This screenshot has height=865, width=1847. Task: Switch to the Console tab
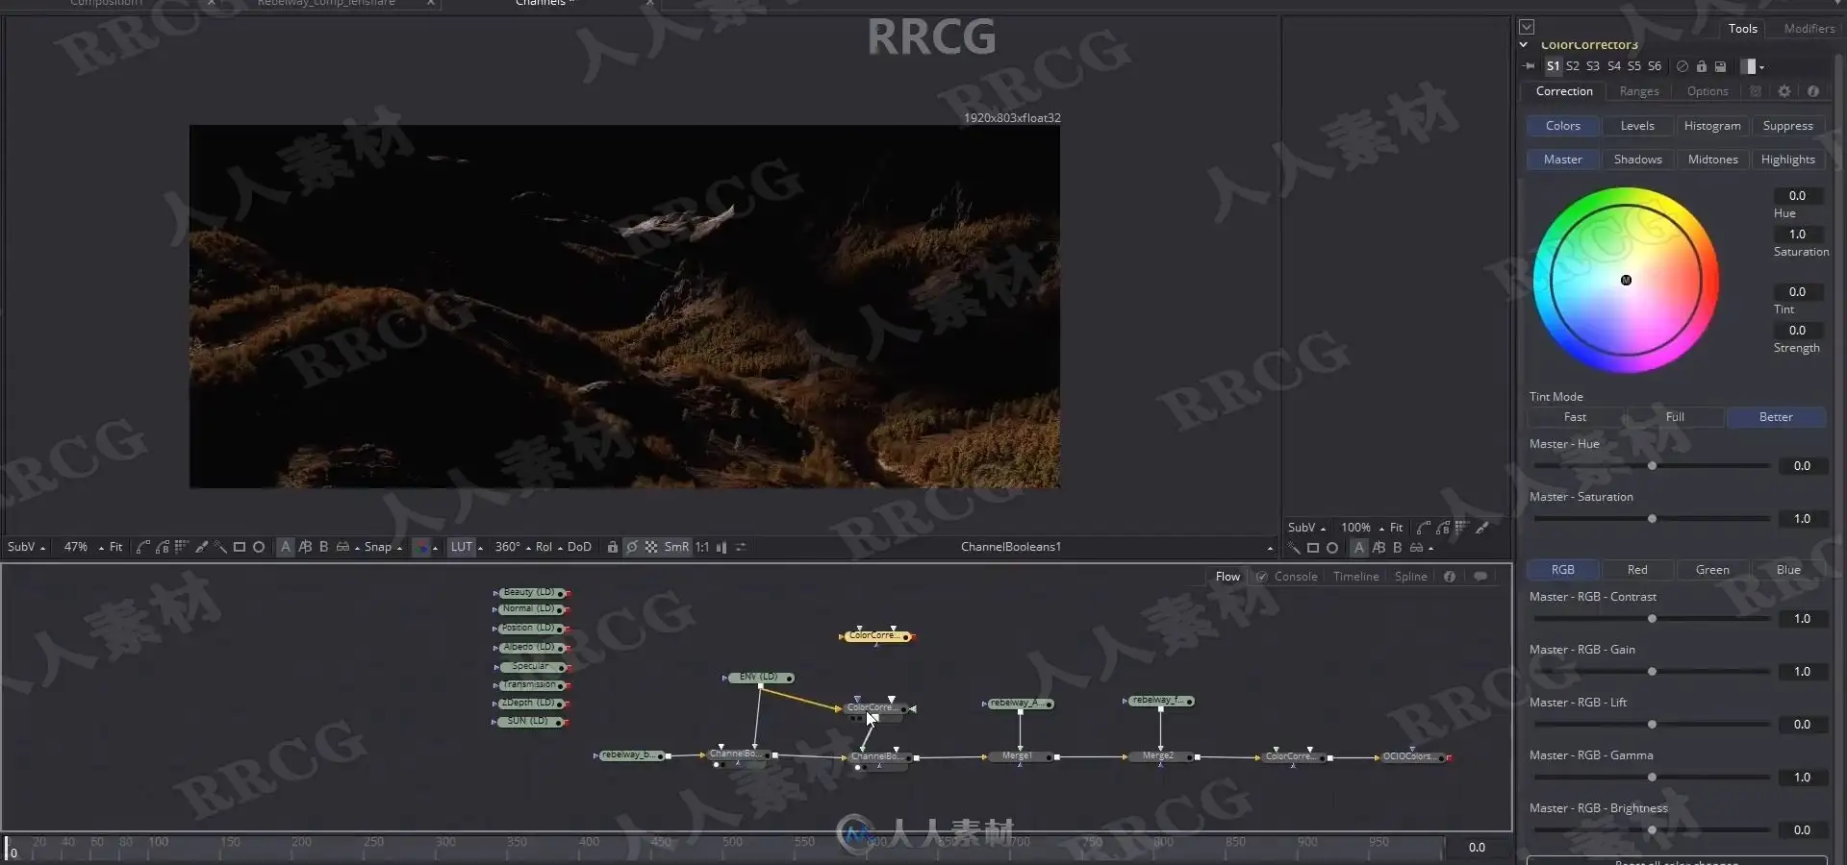click(x=1295, y=577)
